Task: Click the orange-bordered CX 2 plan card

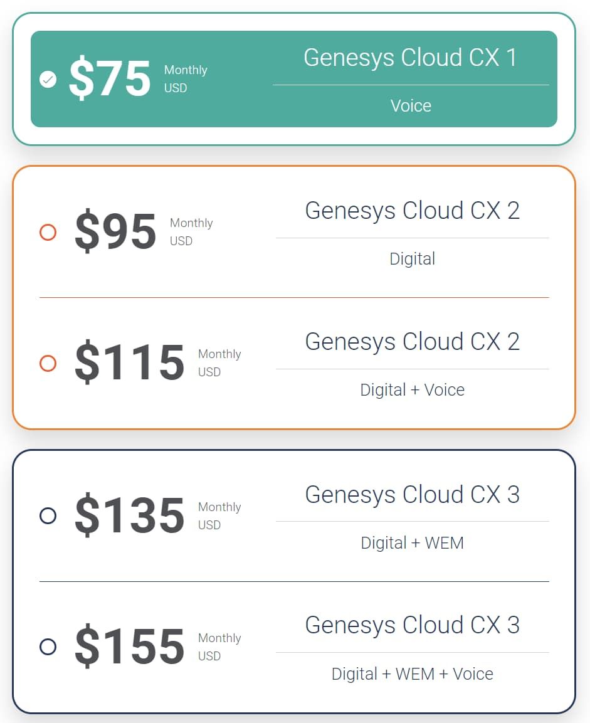Action: pyautogui.click(x=295, y=296)
